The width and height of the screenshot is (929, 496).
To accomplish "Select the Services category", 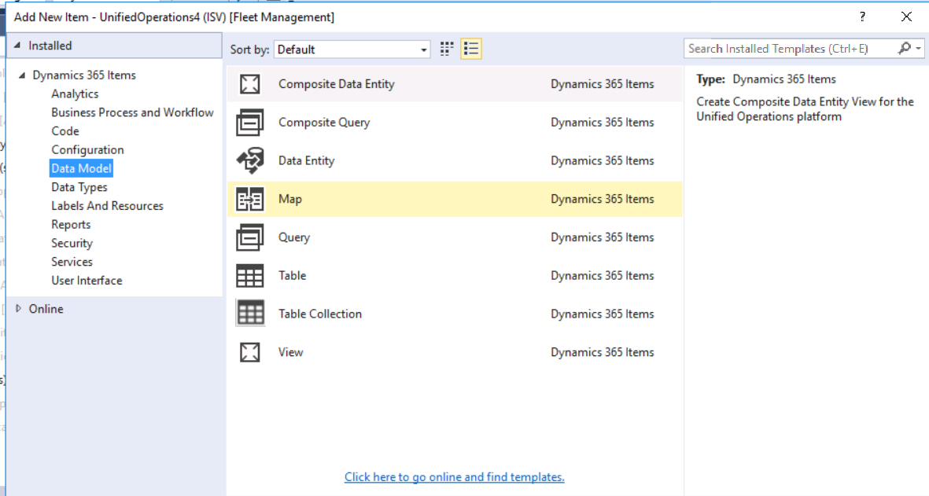I will click(x=72, y=262).
